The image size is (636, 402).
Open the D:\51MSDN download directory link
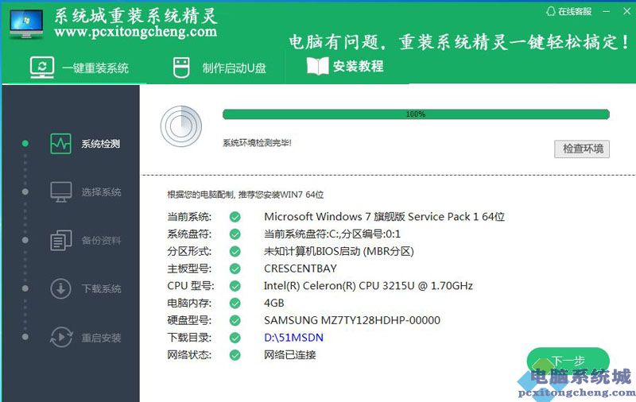pos(293,338)
